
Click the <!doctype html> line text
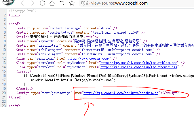point(23,11)
